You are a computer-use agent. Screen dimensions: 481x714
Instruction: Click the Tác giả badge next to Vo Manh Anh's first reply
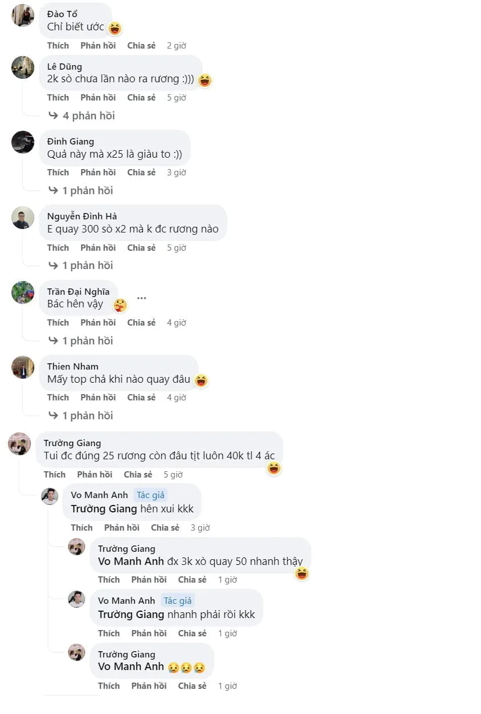click(x=150, y=495)
